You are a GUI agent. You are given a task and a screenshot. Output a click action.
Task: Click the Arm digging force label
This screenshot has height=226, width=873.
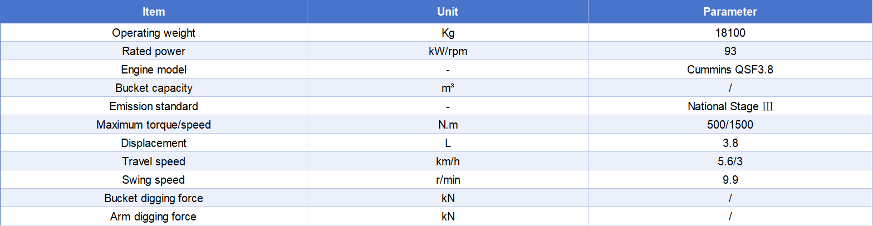click(x=154, y=217)
